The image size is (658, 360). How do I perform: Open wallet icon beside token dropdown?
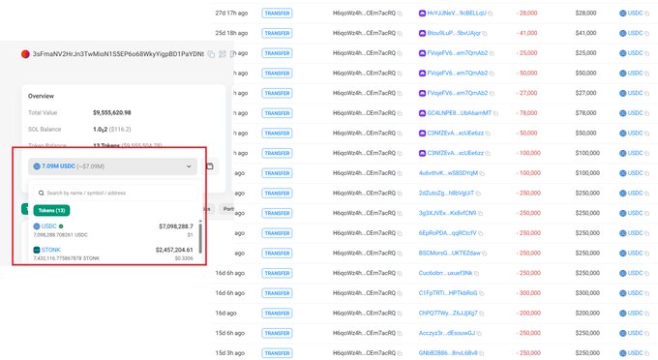[x=210, y=166]
